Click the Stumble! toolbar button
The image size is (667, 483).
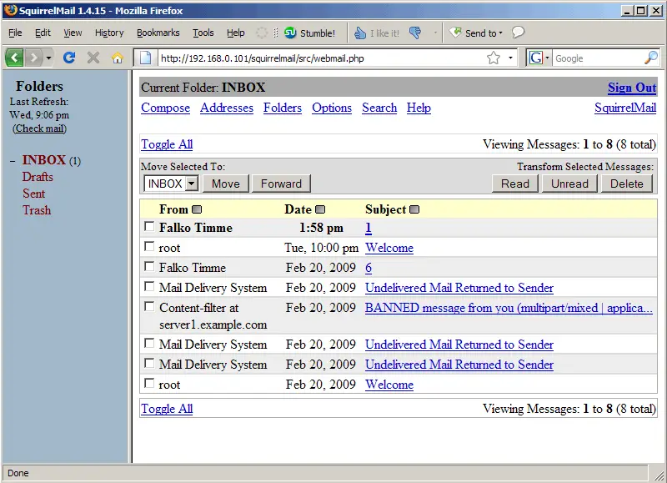[x=309, y=33]
